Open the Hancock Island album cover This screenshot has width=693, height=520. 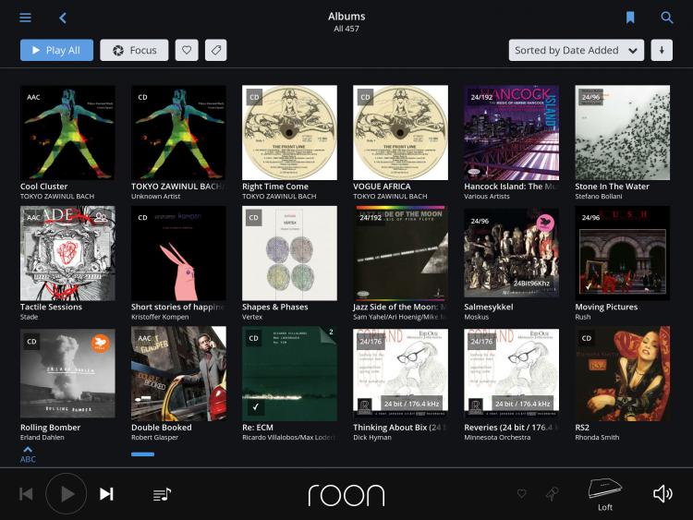click(x=511, y=133)
